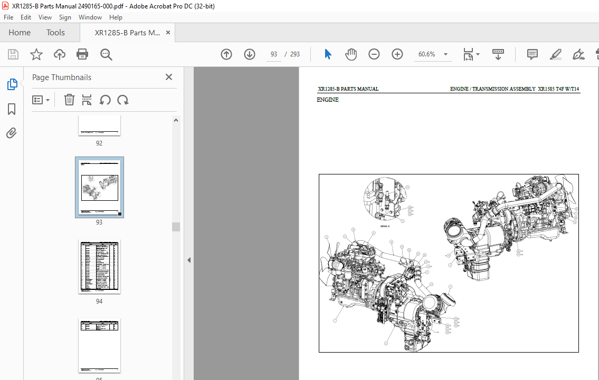
Task: Go to the next page
Action: (x=249, y=54)
